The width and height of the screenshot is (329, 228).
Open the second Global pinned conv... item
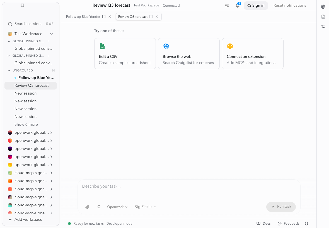click(x=31, y=63)
